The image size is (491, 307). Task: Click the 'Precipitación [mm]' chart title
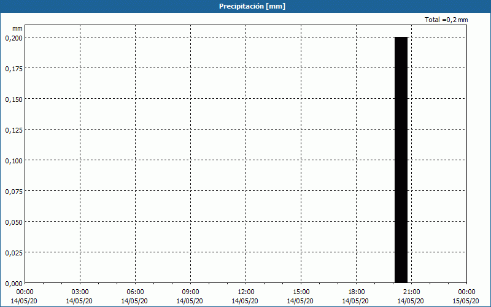pos(252,6)
